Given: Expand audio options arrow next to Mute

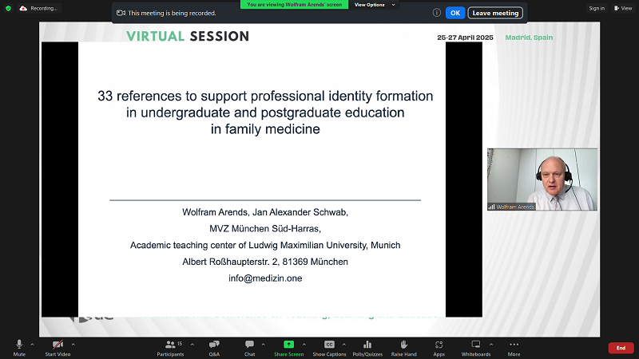Looking at the screenshot, I should click(32, 344).
